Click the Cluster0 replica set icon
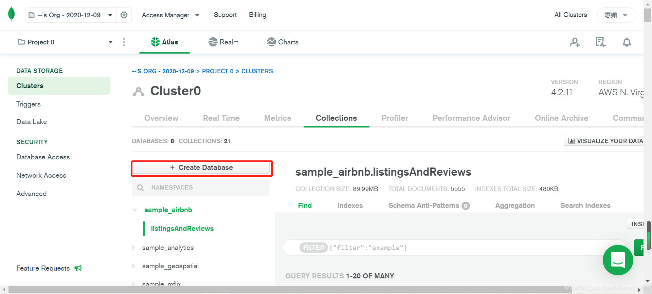652x294 pixels. [139, 92]
